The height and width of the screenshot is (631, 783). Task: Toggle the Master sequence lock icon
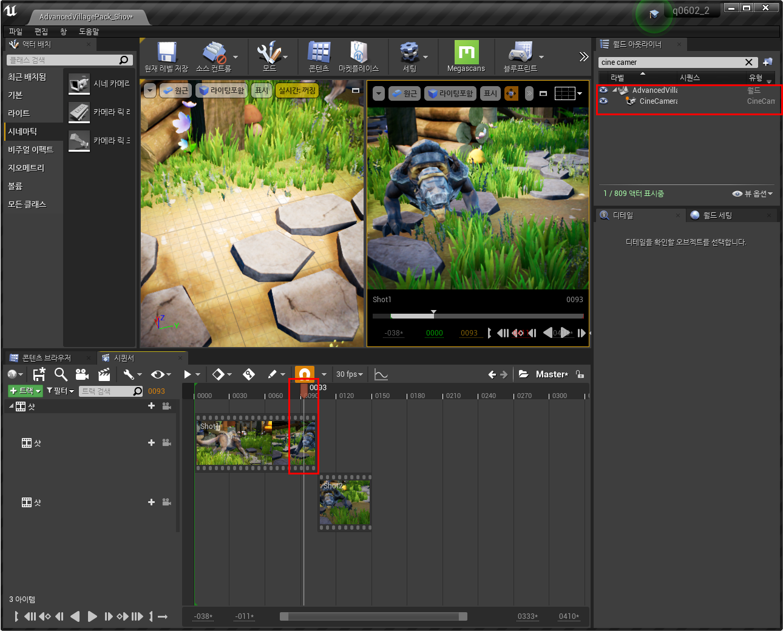point(580,374)
